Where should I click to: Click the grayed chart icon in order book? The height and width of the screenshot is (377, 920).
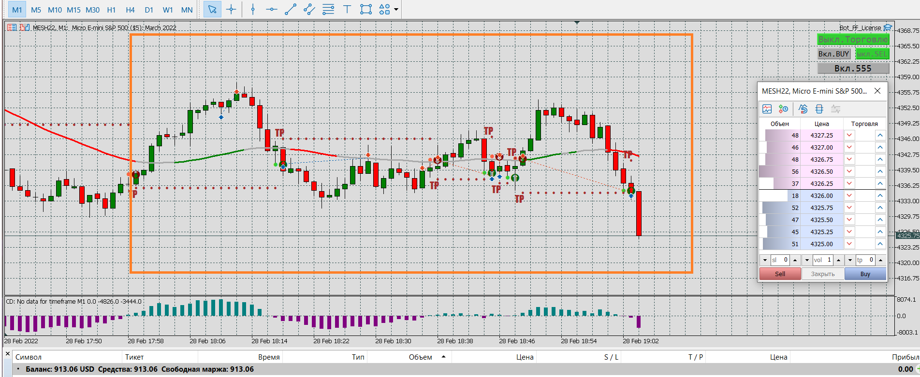[835, 109]
